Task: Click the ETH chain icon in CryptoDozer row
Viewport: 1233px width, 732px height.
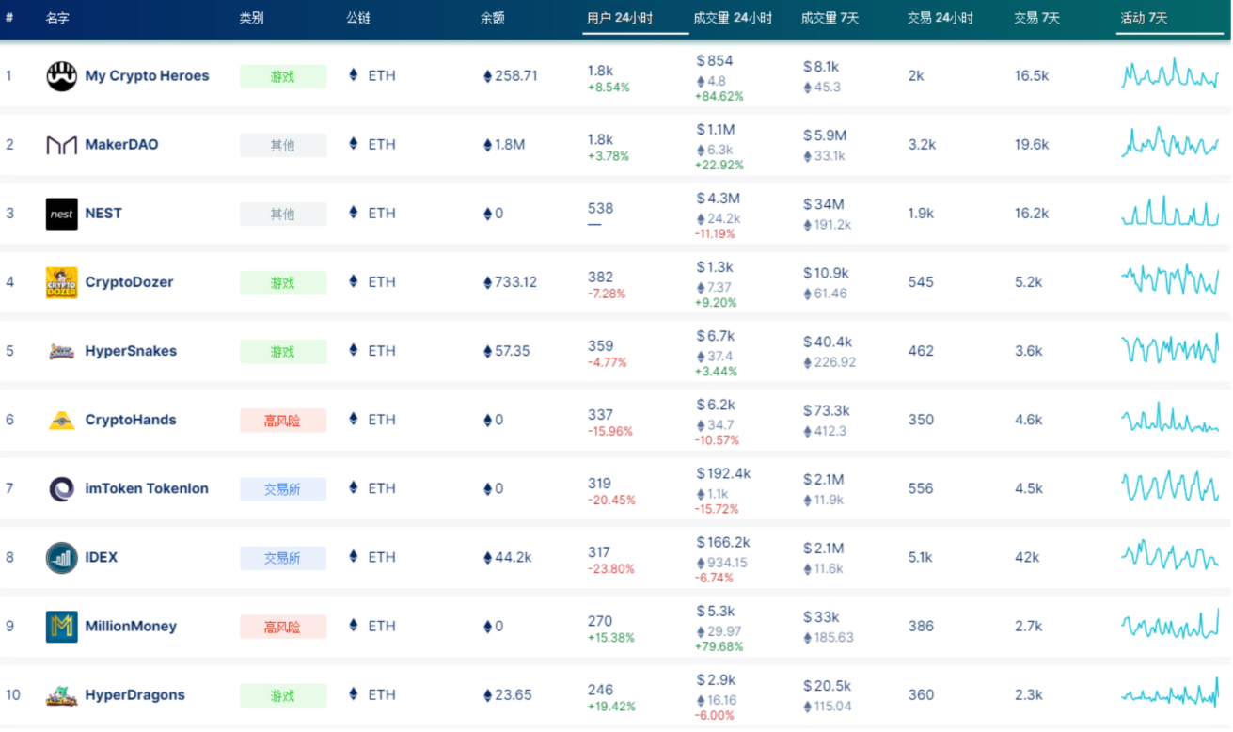Action: point(354,281)
